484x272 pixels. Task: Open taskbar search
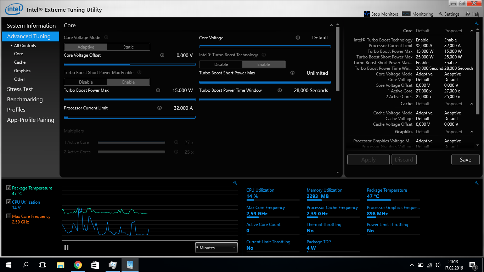pos(26,265)
